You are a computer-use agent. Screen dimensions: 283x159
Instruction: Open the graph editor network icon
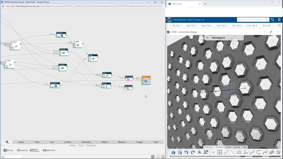point(206,152)
